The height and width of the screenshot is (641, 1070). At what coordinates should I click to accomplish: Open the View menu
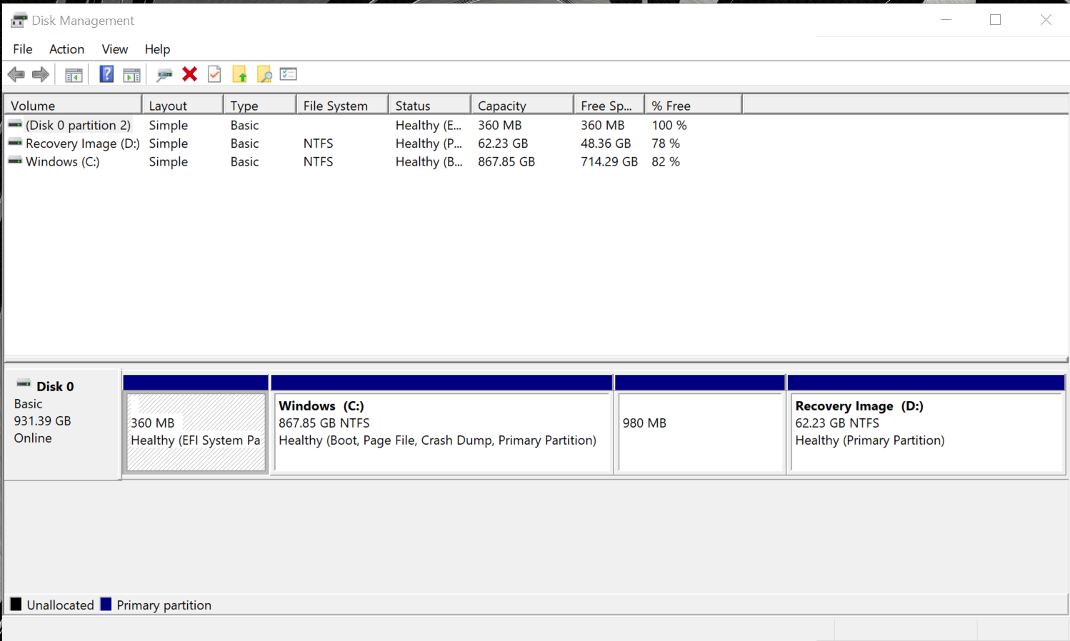(x=114, y=49)
